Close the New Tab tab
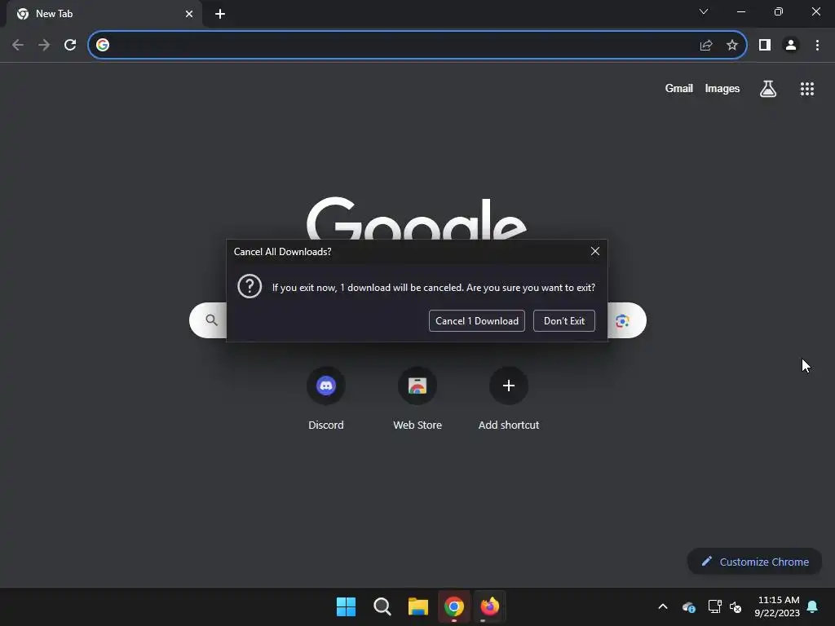 [189, 14]
